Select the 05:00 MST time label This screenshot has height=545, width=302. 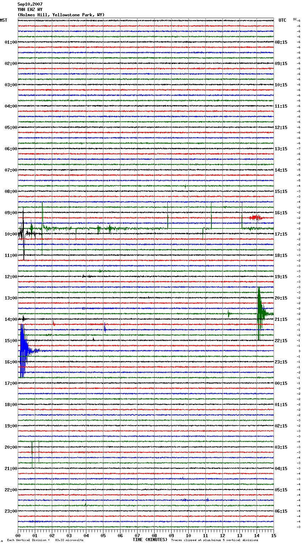click(x=11, y=128)
